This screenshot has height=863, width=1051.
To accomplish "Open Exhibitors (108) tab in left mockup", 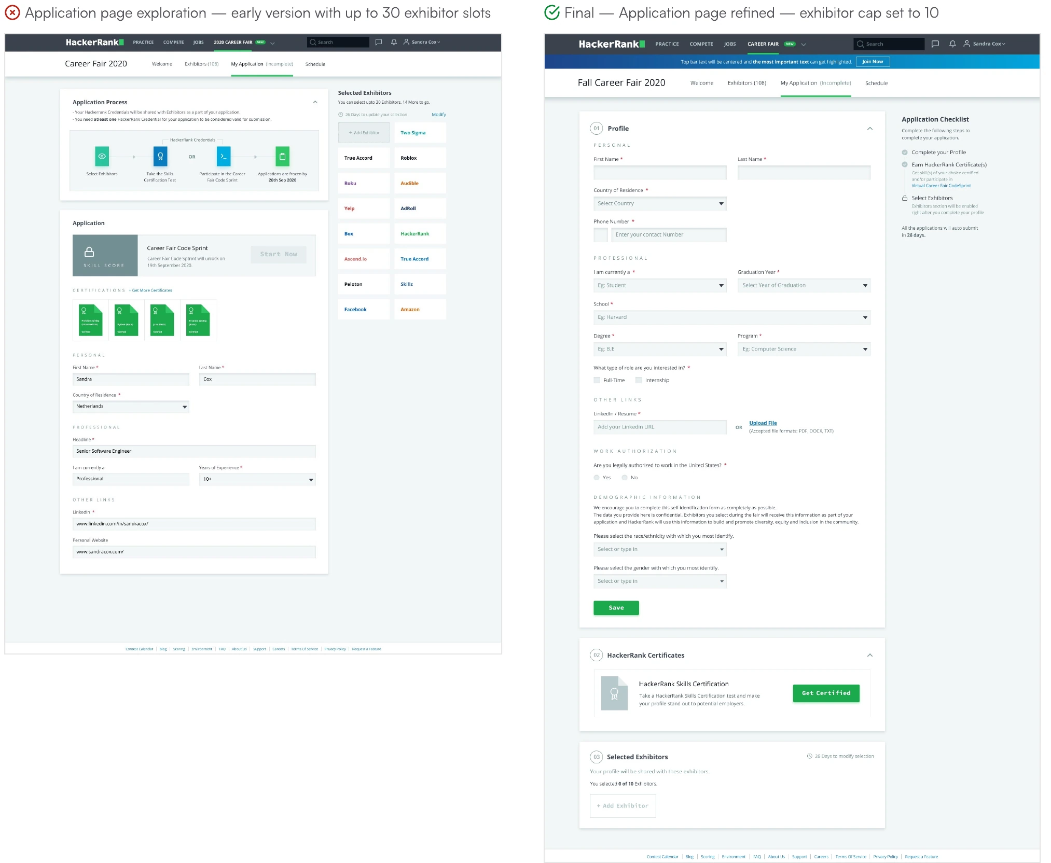I will click(x=202, y=64).
